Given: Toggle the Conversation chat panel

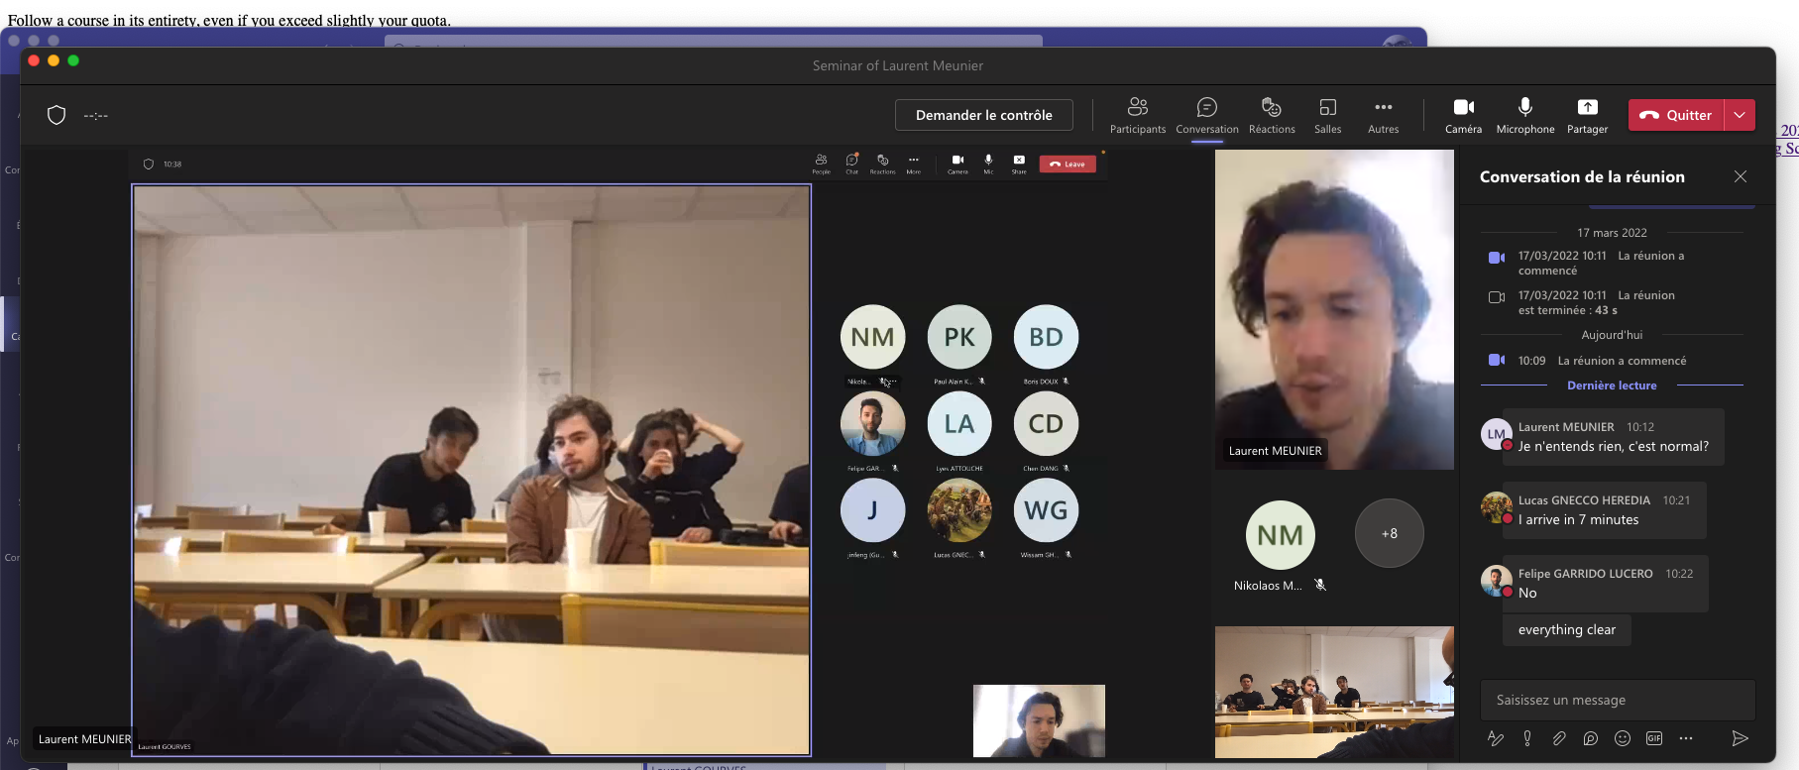Looking at the screenshot, I should pos(1206,115).
